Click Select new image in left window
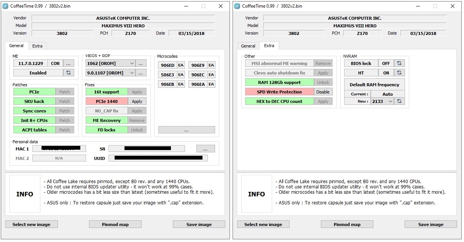This screenshot has width=464, height=242. pos(32,224)
